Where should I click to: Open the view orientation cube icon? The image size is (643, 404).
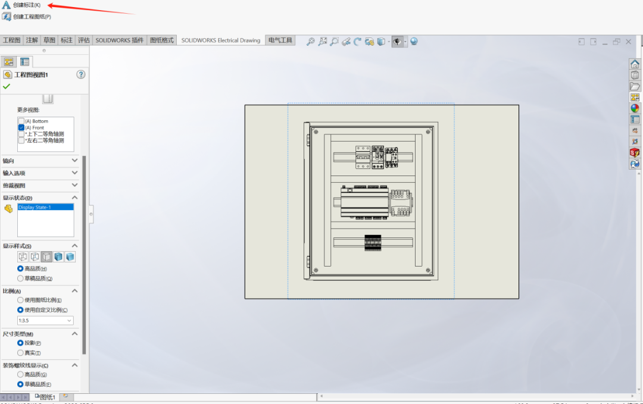click(382, 41)
